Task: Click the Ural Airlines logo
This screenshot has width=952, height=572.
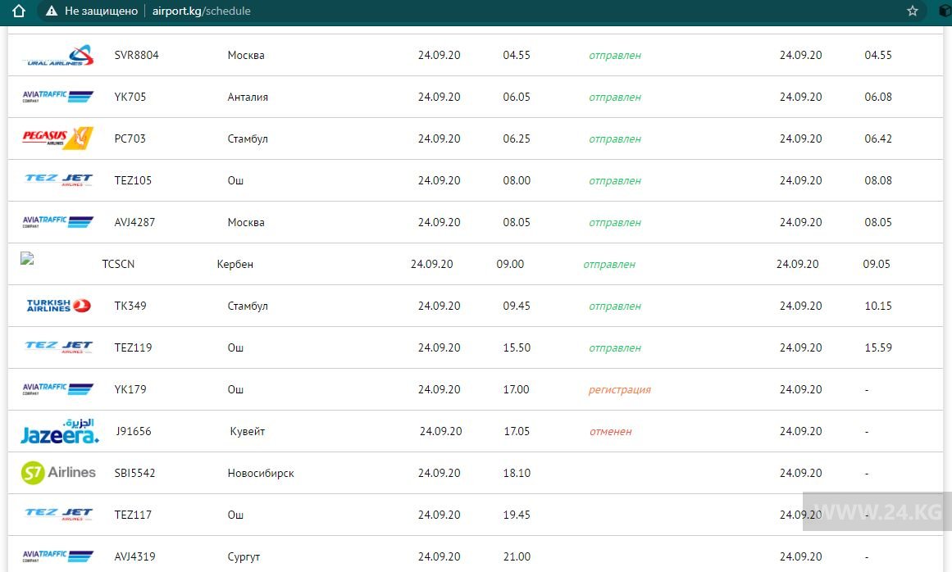Action: [57, 56]
